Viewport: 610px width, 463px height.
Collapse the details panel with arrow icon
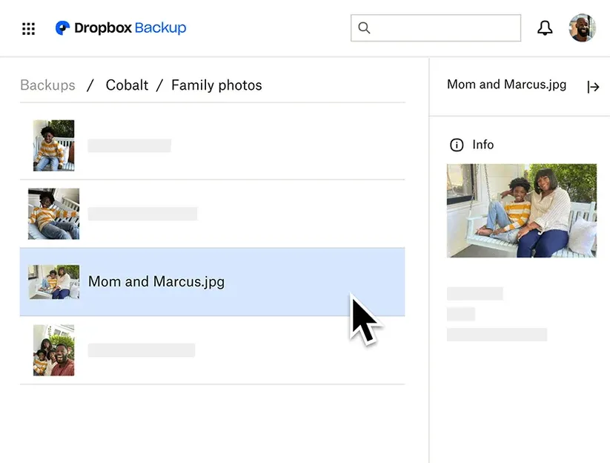pyautogui.click(x=593, y=87)
